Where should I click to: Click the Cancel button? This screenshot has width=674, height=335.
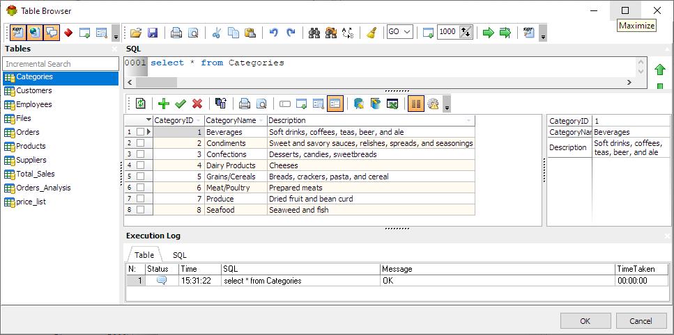(x=641, y=321)
